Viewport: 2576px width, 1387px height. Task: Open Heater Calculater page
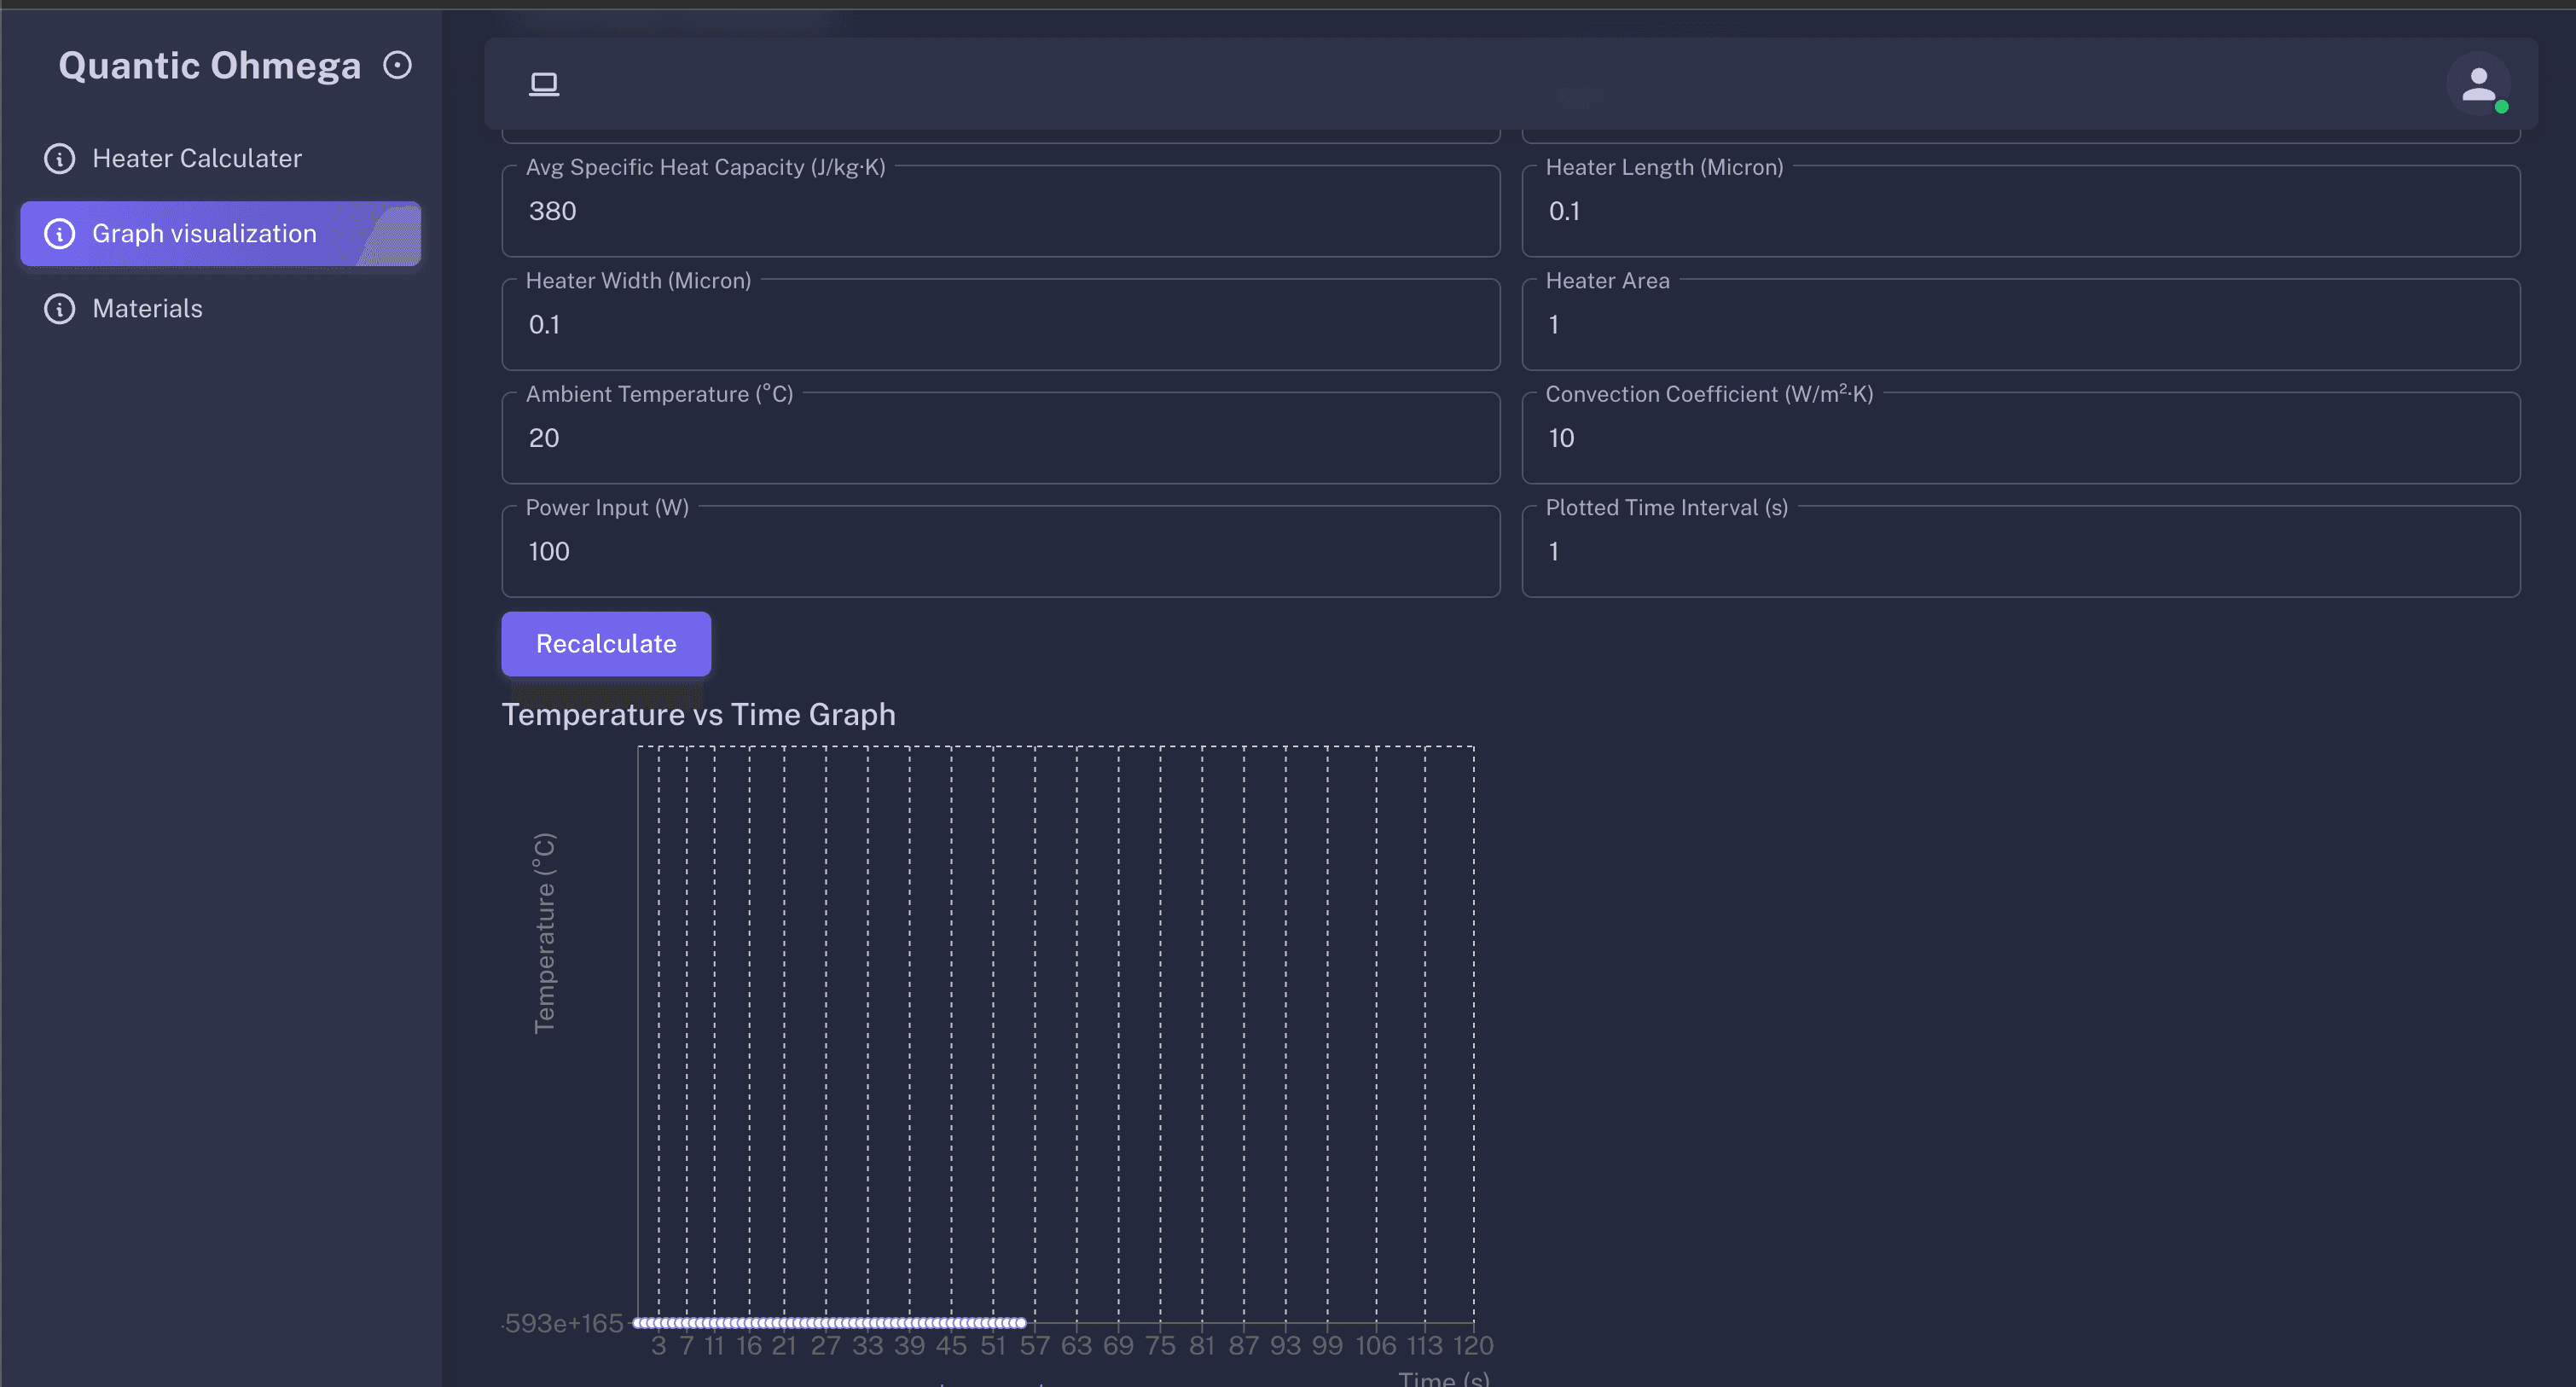click(x=197, y=158)
